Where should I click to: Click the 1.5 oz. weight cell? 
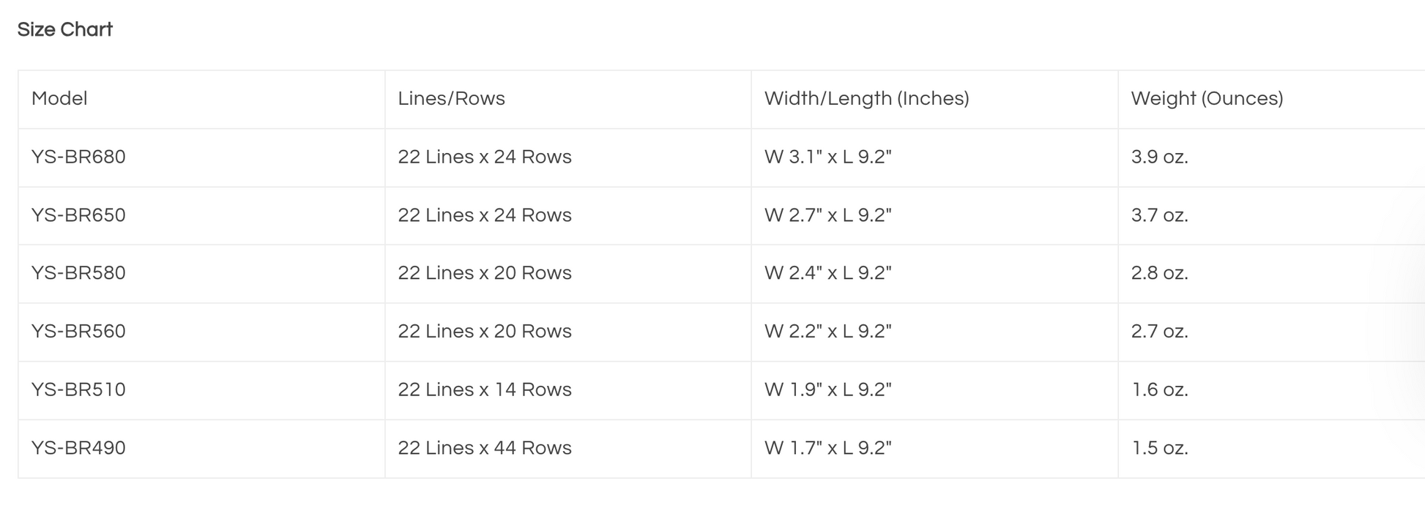coord(1159,448)
